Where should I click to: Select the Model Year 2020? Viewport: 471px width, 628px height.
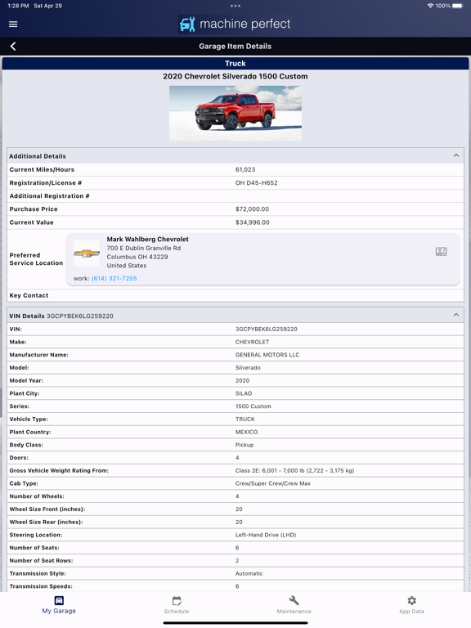pos(242,380)
